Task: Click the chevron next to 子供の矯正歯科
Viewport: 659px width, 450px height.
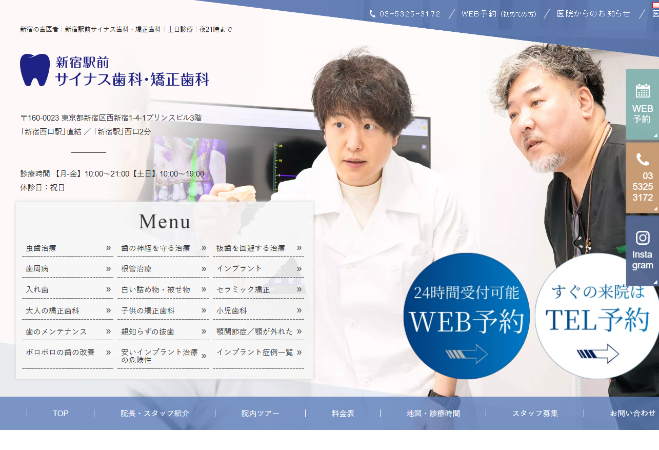Action: [x=204, y=310]
